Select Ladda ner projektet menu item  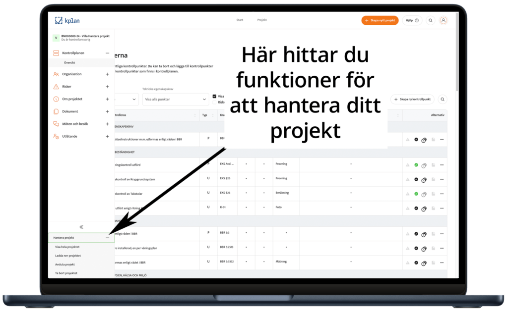click(x=68, y=256)
